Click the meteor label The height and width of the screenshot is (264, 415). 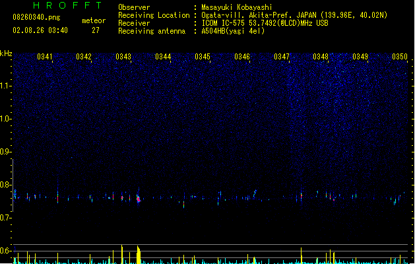[x=94, y=20]
